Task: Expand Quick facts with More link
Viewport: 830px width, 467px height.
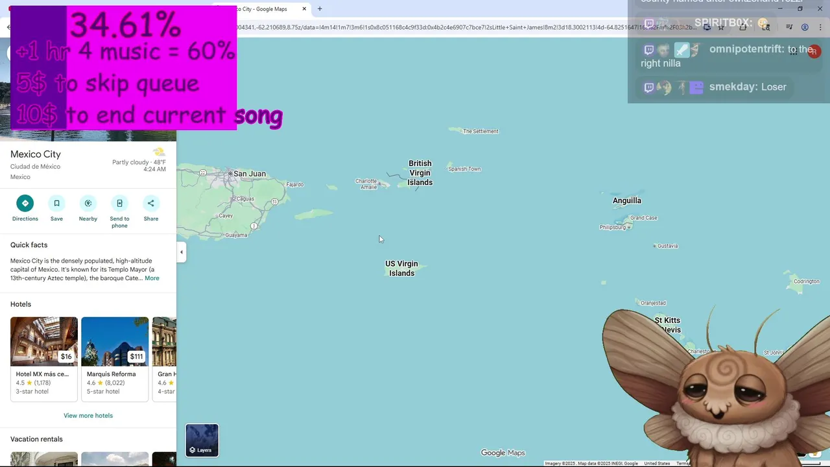Action: tap(152, 278)
